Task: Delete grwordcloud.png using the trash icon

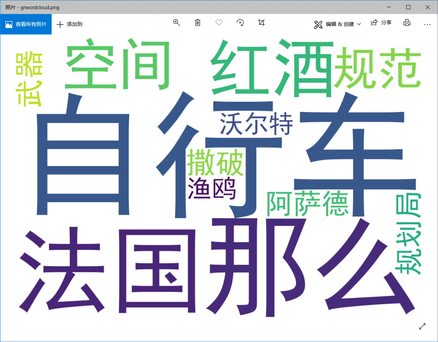Action: [197, 23]
